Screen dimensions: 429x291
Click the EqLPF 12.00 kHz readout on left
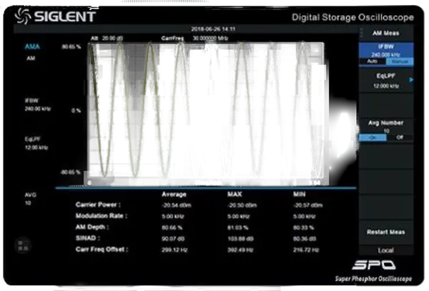click(x=36, y=143)
